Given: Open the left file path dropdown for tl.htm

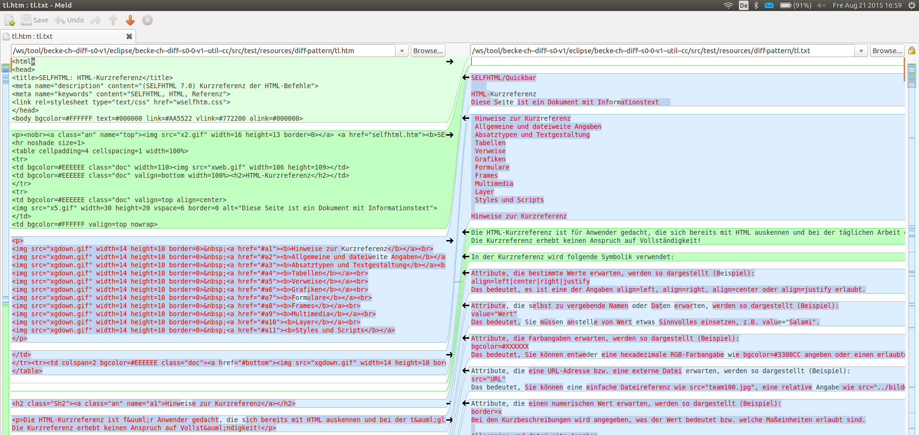Looking at the screenshot, I should [x=402, y=51].
